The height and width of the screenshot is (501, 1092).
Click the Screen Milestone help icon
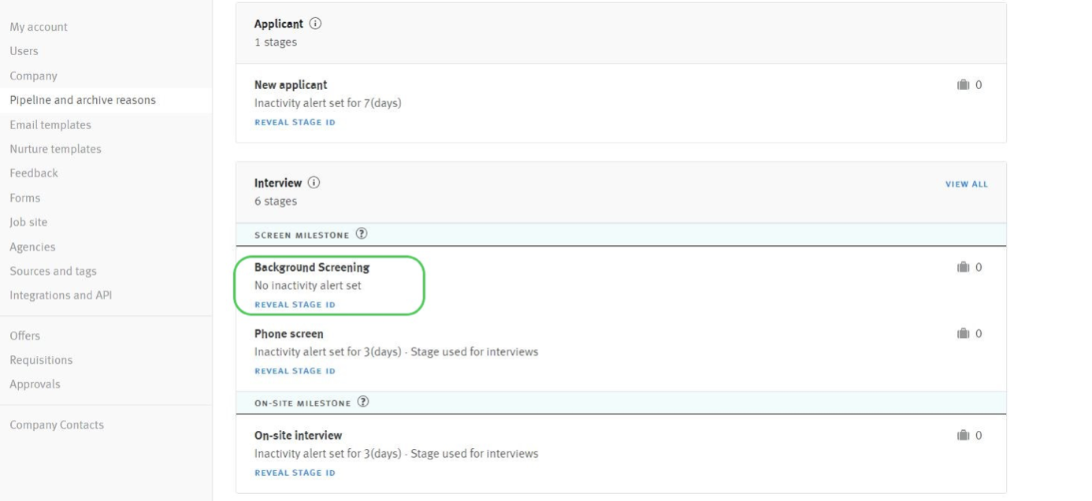(362, 234)
